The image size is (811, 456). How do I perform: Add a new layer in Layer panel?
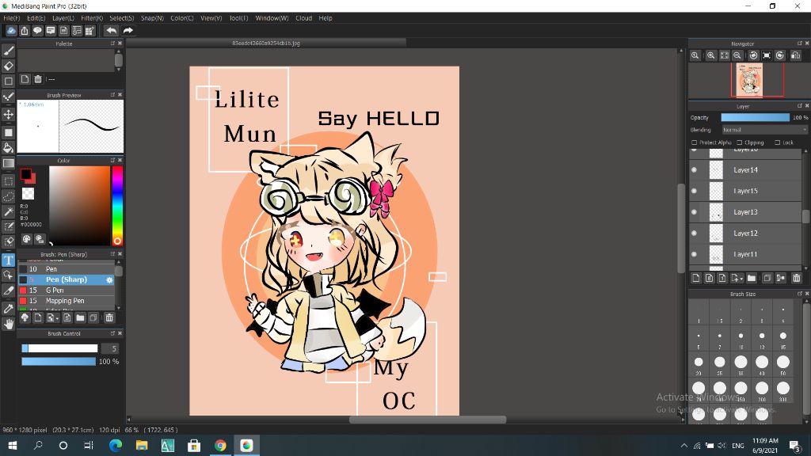tap(696, 278)
